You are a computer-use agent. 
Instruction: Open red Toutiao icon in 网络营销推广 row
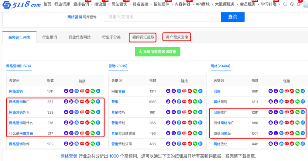(x=82, y=102)
